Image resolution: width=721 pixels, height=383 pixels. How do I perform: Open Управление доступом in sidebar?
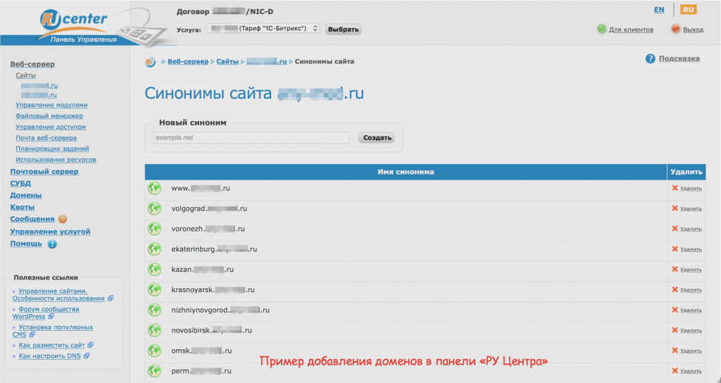click(51, 127)
